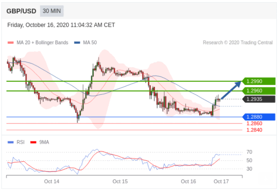This screenshot has height=191, width=279.
Task: Click the blue MA 50 legend swatch
Action: click(77, 43)
